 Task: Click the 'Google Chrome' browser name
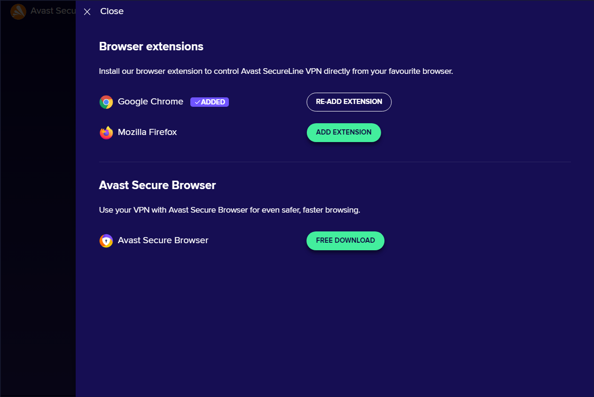(150, 102)
